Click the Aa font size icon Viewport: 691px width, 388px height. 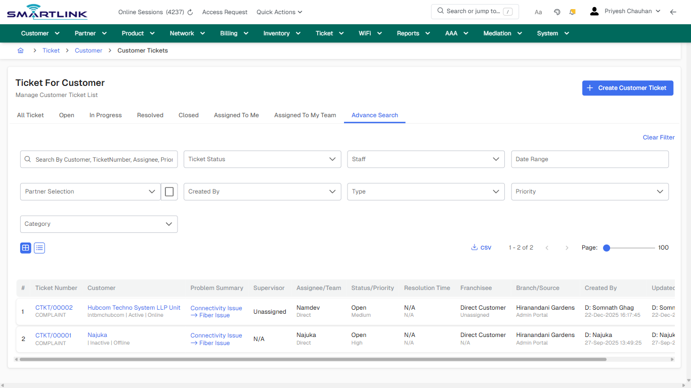[x=538, y=12]
